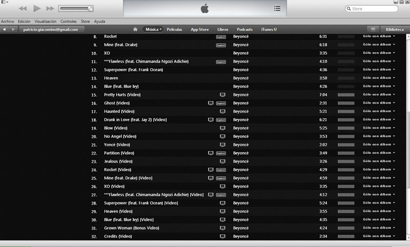This screenshot has width=410, height=247.
Task: Expand the Música dropdown
Action: (153, 29)
